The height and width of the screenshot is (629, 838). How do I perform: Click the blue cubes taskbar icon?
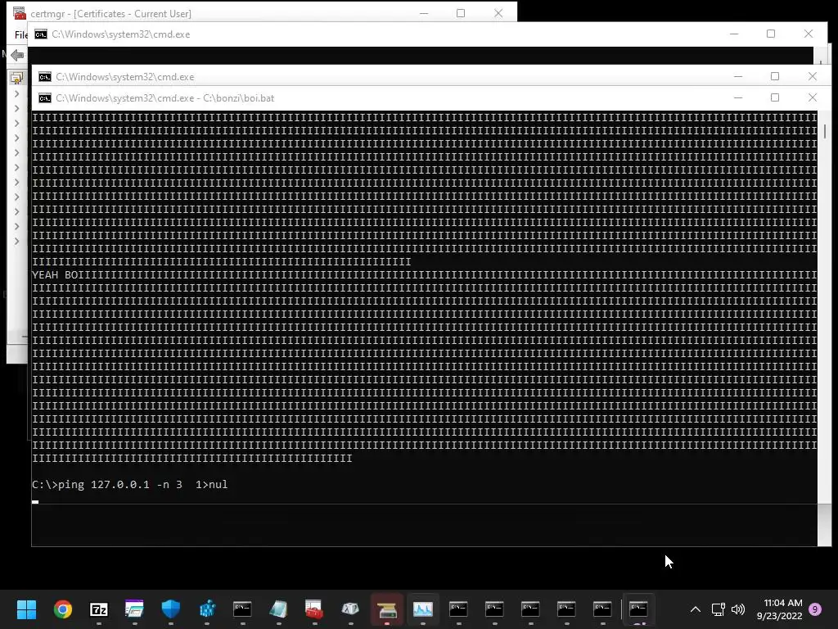[207, 609]
